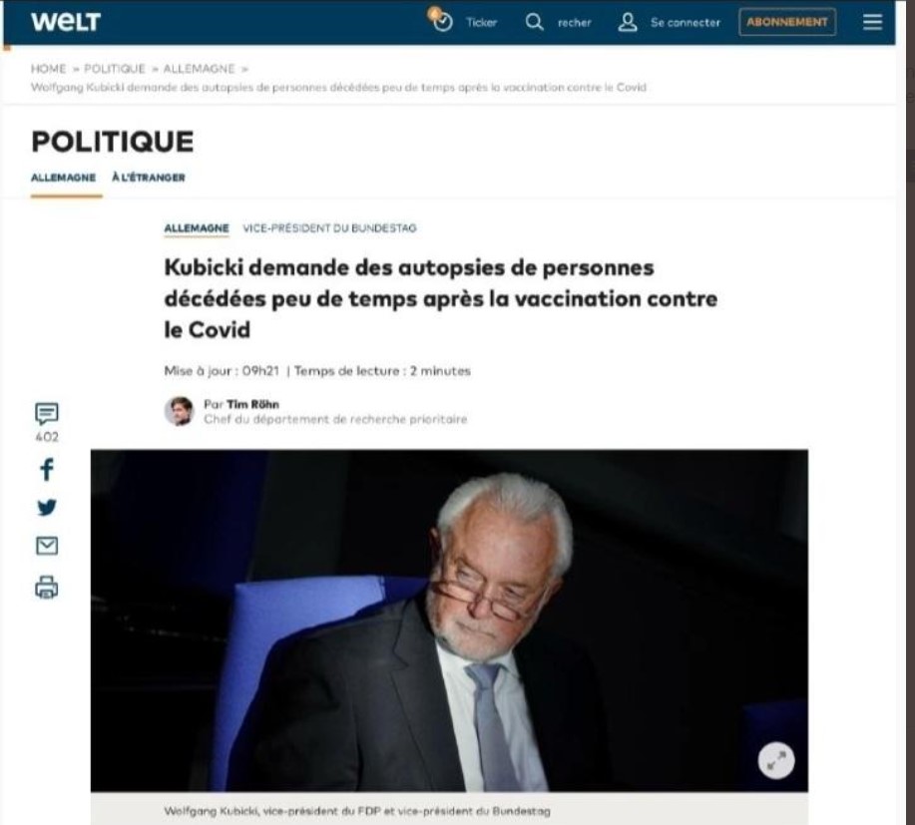
Task: Click the ABONNEMENT button
Action: 787,22
